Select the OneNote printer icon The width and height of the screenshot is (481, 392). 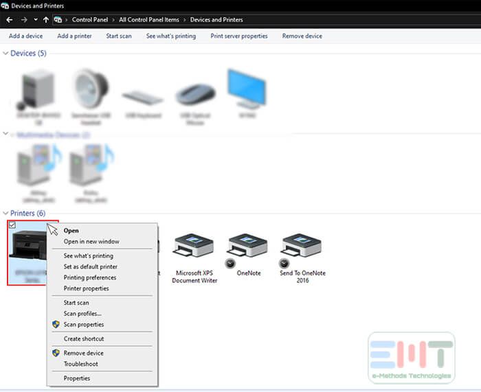pyautogui.click(x=246, y=247)
